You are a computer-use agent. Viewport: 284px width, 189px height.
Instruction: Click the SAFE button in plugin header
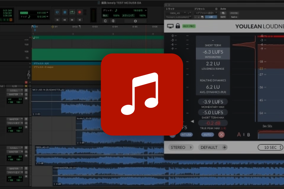223,17
